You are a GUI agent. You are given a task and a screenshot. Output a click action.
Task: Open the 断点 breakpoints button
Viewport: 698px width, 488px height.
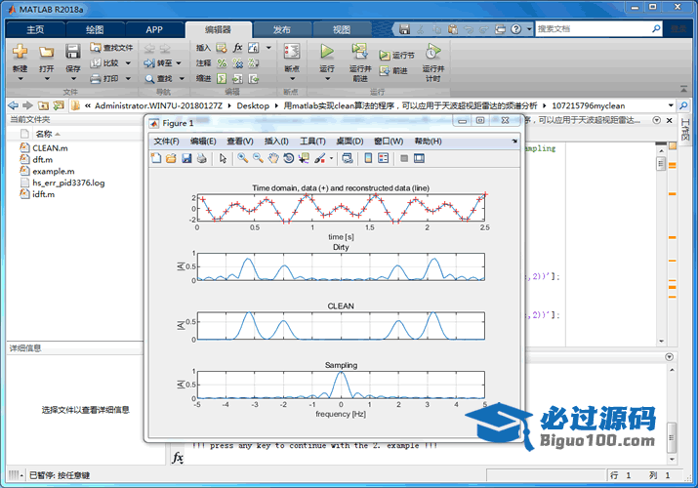[292, 61]
